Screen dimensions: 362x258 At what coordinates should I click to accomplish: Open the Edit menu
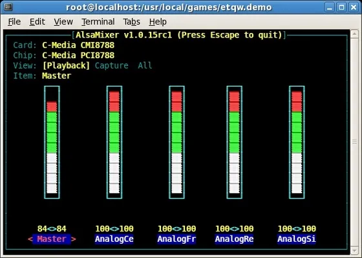point(37,22)
